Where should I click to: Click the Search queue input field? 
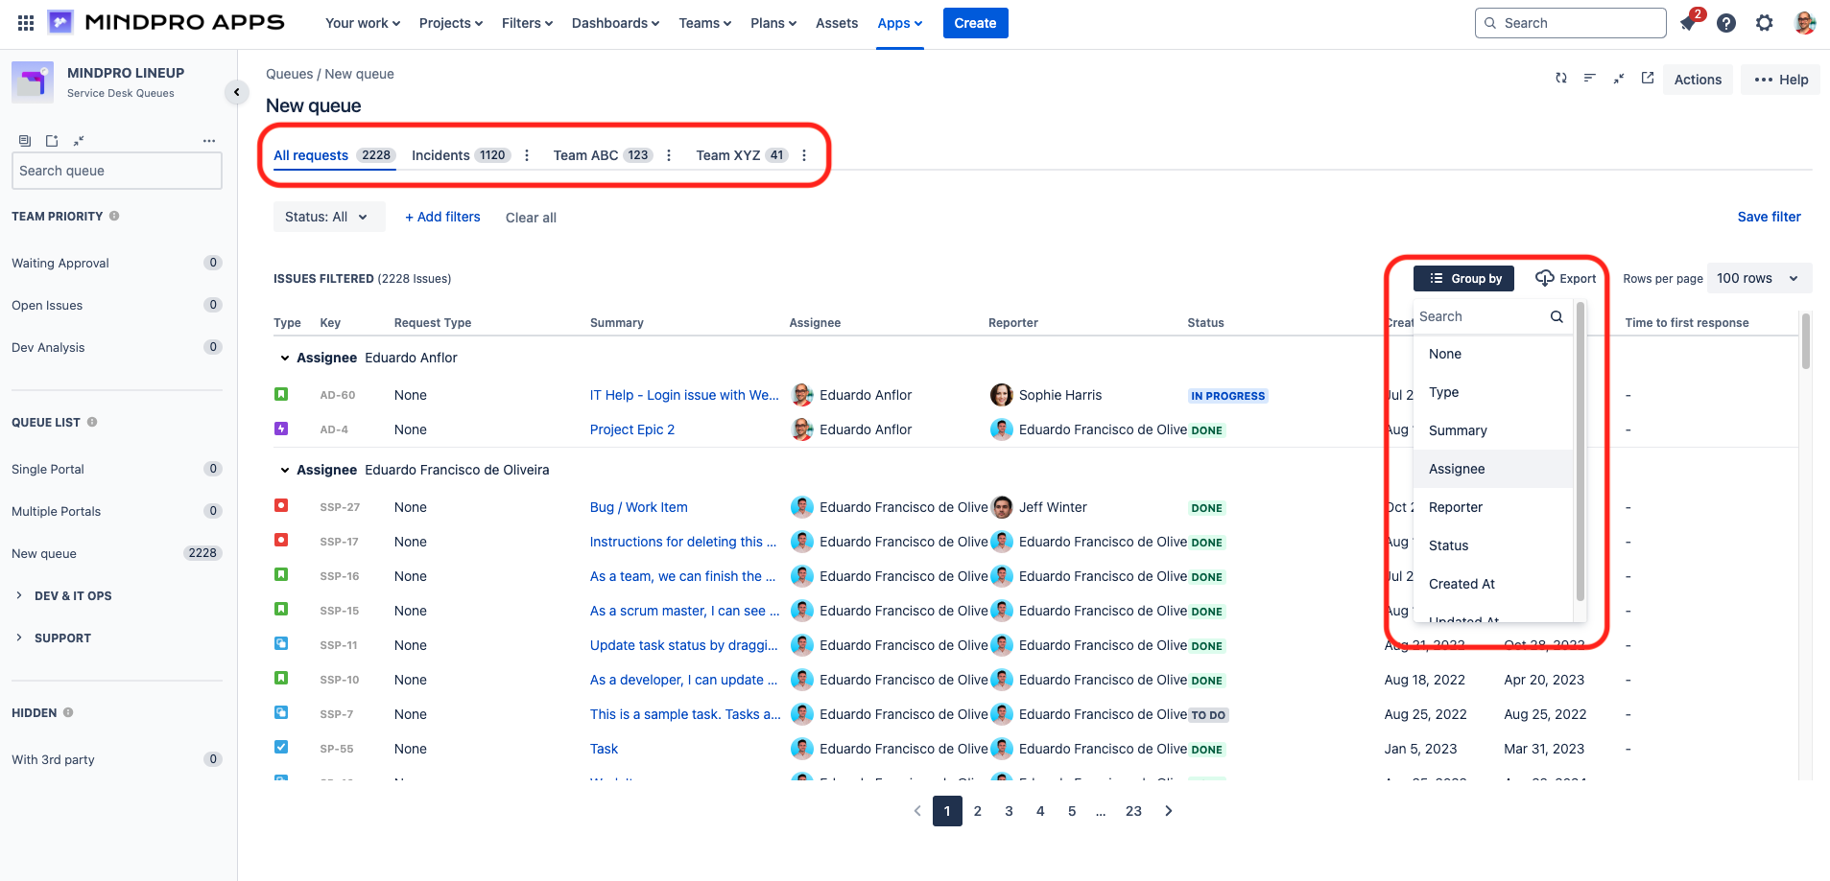click(116, 171)
